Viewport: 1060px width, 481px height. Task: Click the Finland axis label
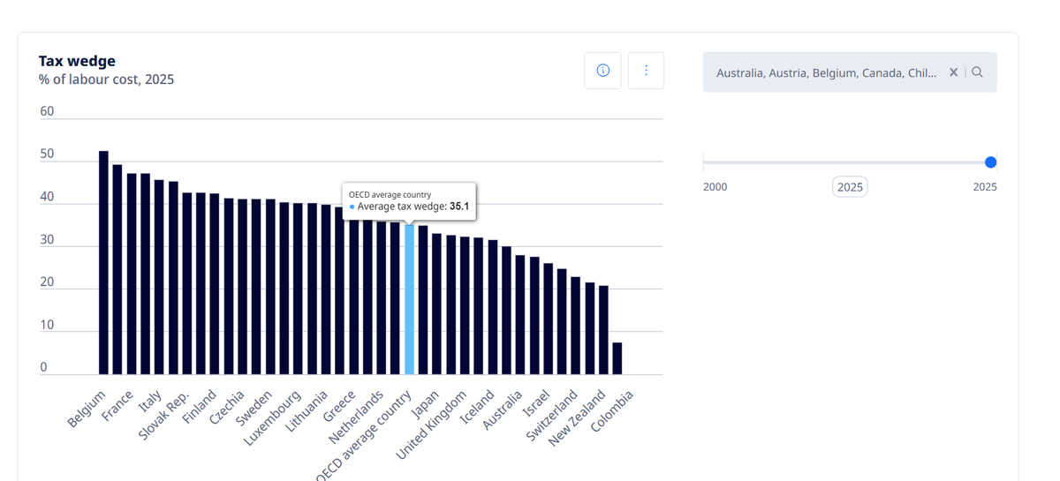tap(200, 406)
